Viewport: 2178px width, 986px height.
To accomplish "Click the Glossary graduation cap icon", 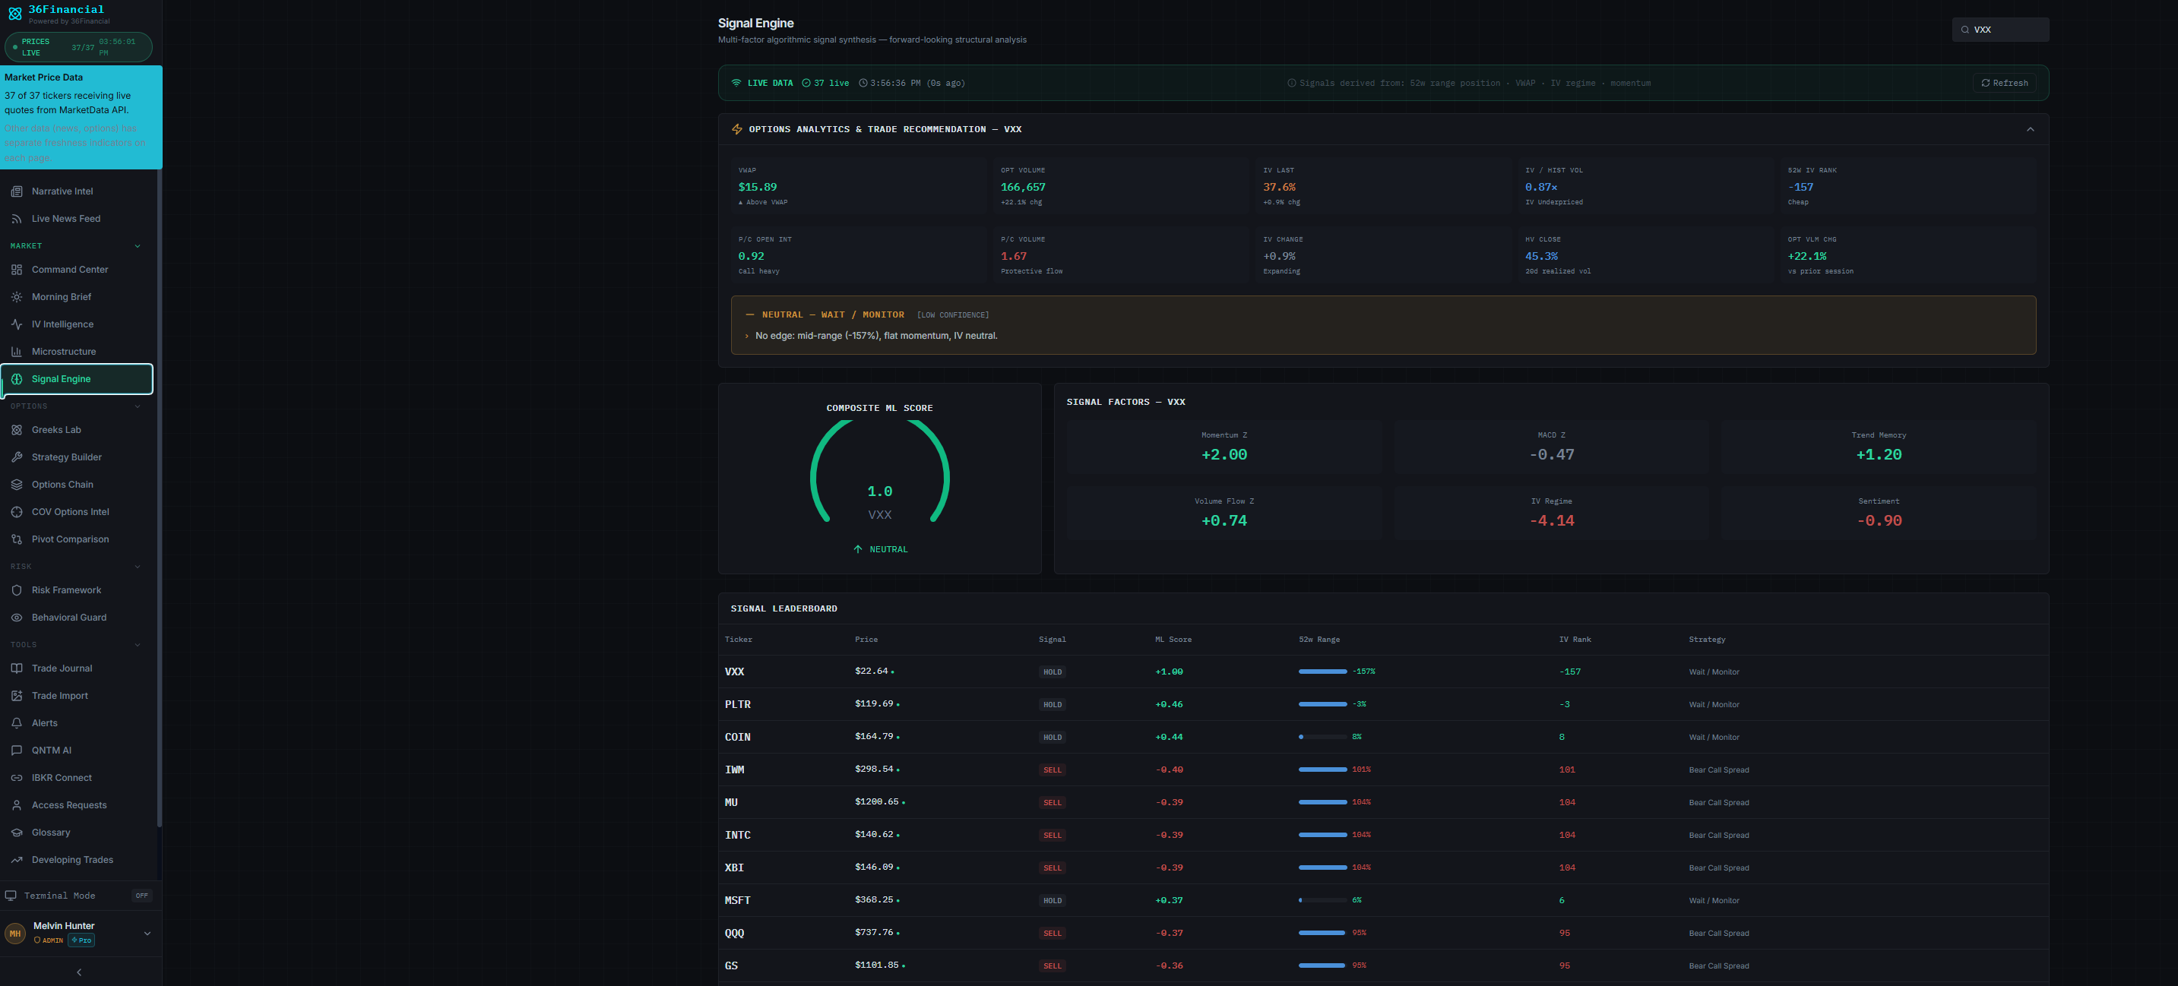I will [17, 833].
